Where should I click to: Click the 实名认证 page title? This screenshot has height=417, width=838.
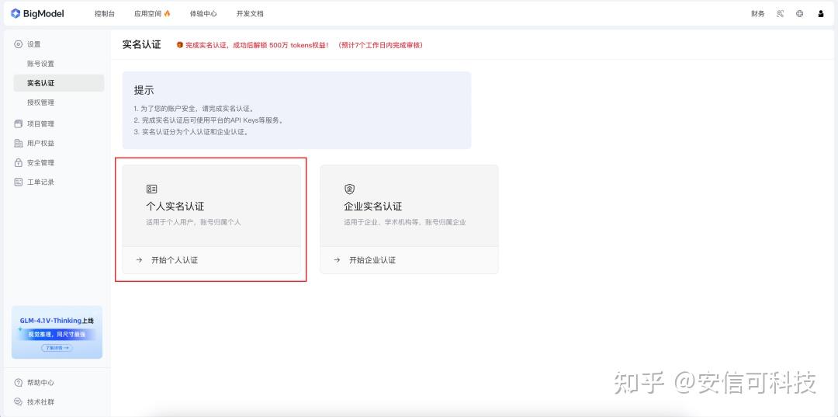[x=142, y=45]
